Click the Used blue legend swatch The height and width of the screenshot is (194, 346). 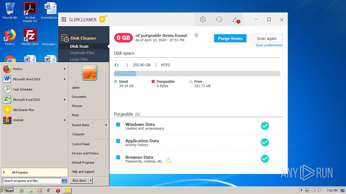pos(116,81)
